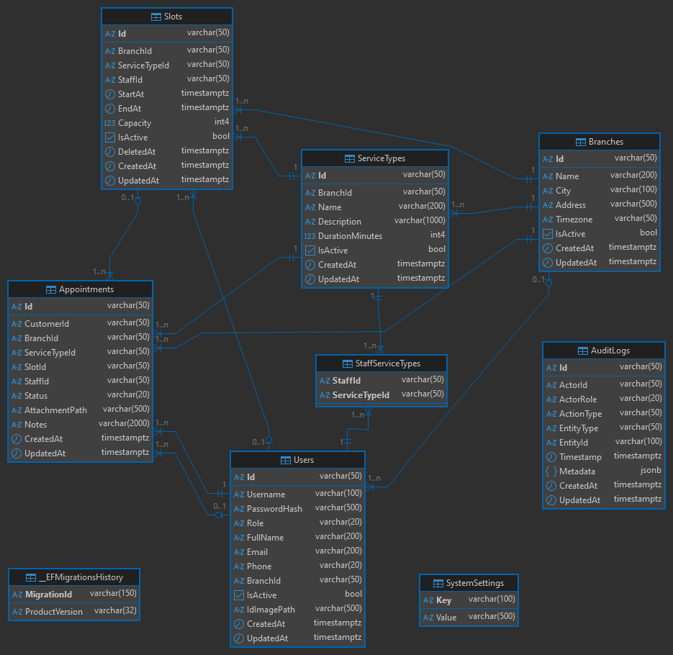The height and width of the screenshot is (655, 673).
Task: Click clock icon beside Slots DeletedAt
Action: pyautogui.click(x=110, y=152)
